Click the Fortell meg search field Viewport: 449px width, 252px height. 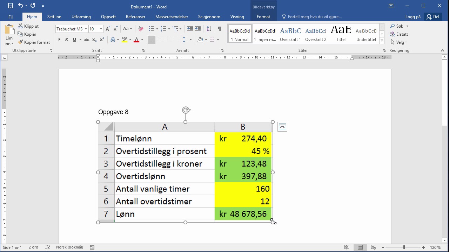point(315,17)
